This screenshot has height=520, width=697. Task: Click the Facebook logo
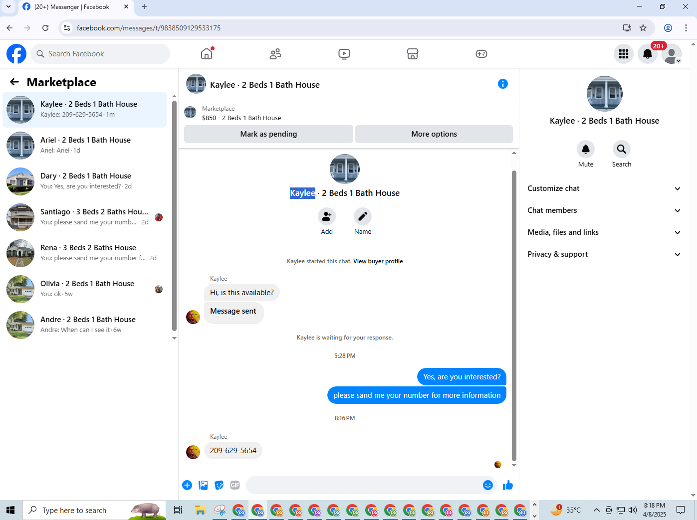pos(16,54)
